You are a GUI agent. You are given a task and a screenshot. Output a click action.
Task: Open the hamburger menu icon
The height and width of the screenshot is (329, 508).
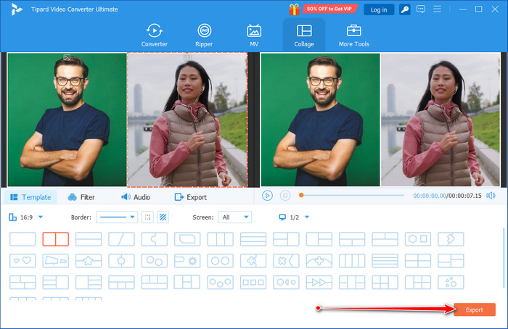click(438, 9)
